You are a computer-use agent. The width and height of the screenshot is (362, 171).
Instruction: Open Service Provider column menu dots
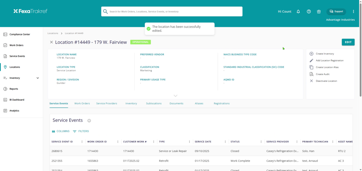pyautogui.click(x=297, y=142)
